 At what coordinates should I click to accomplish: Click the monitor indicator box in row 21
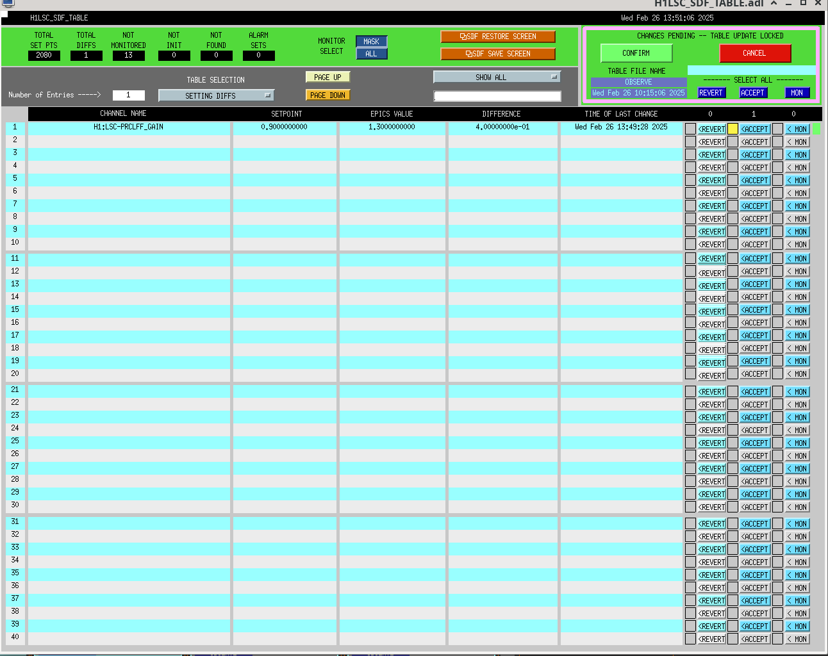point(777,391)
